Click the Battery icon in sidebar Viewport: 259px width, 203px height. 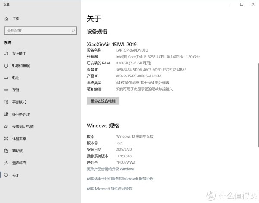[6, 77]
